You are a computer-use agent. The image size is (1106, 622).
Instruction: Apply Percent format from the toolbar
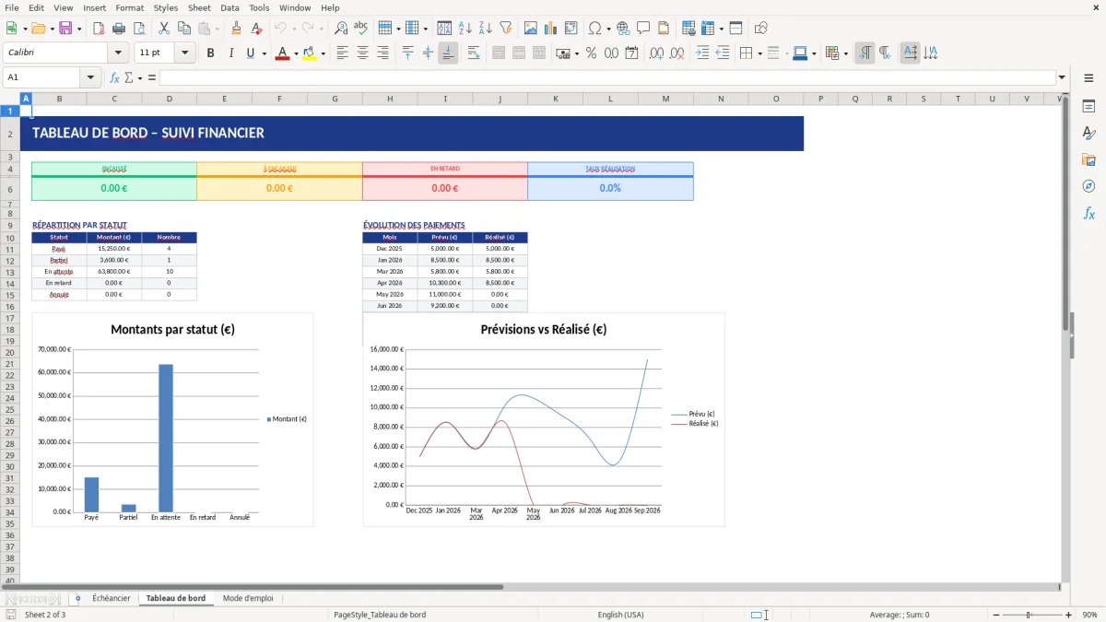coord(590,53)
